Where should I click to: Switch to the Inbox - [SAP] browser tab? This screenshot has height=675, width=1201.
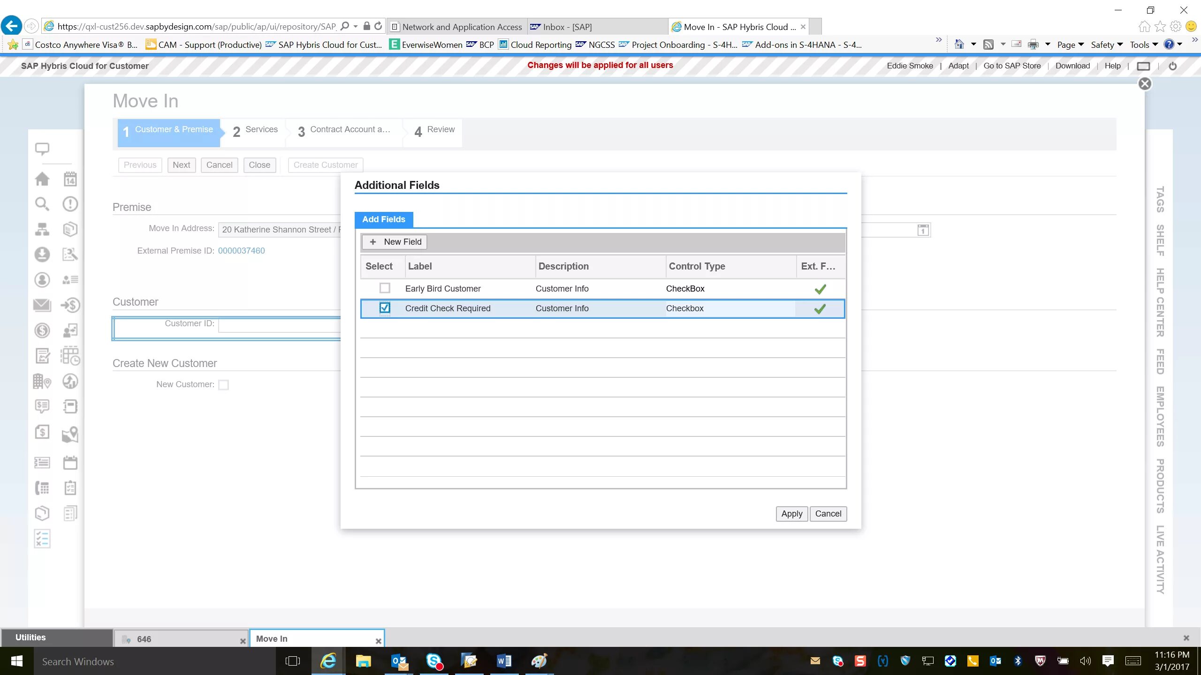tap(567, 27)
